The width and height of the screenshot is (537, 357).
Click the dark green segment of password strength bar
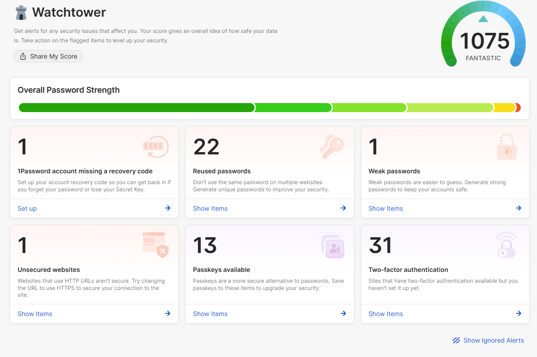point(137,108)
